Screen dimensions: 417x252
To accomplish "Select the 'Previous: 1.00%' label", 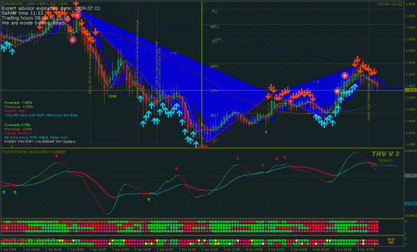I will pyautogui.click(x=19, y=107).
